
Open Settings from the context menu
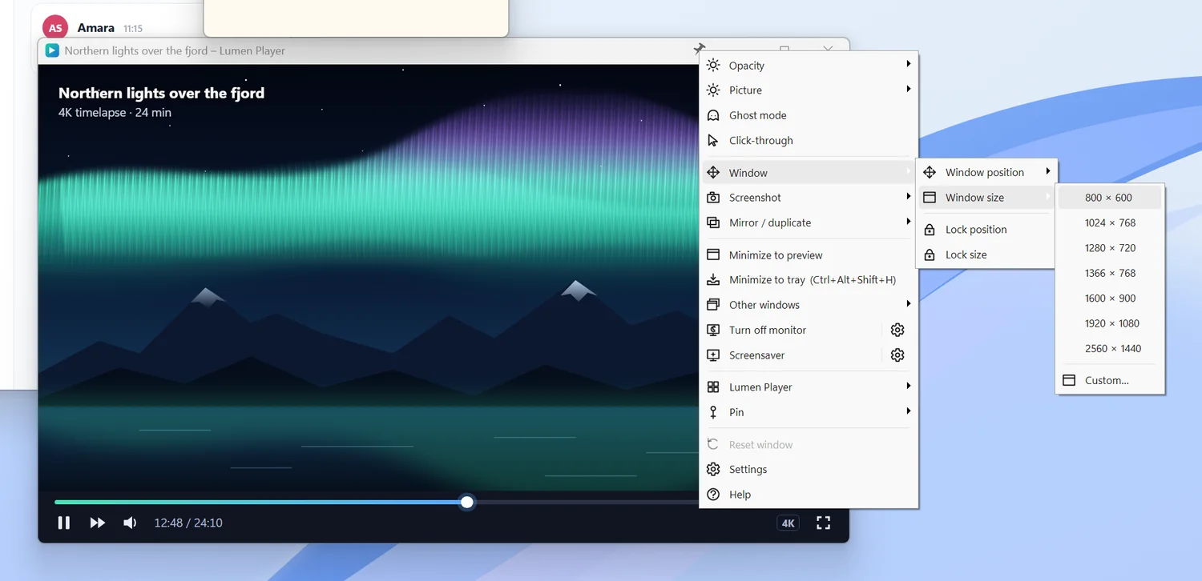(809, 470)
